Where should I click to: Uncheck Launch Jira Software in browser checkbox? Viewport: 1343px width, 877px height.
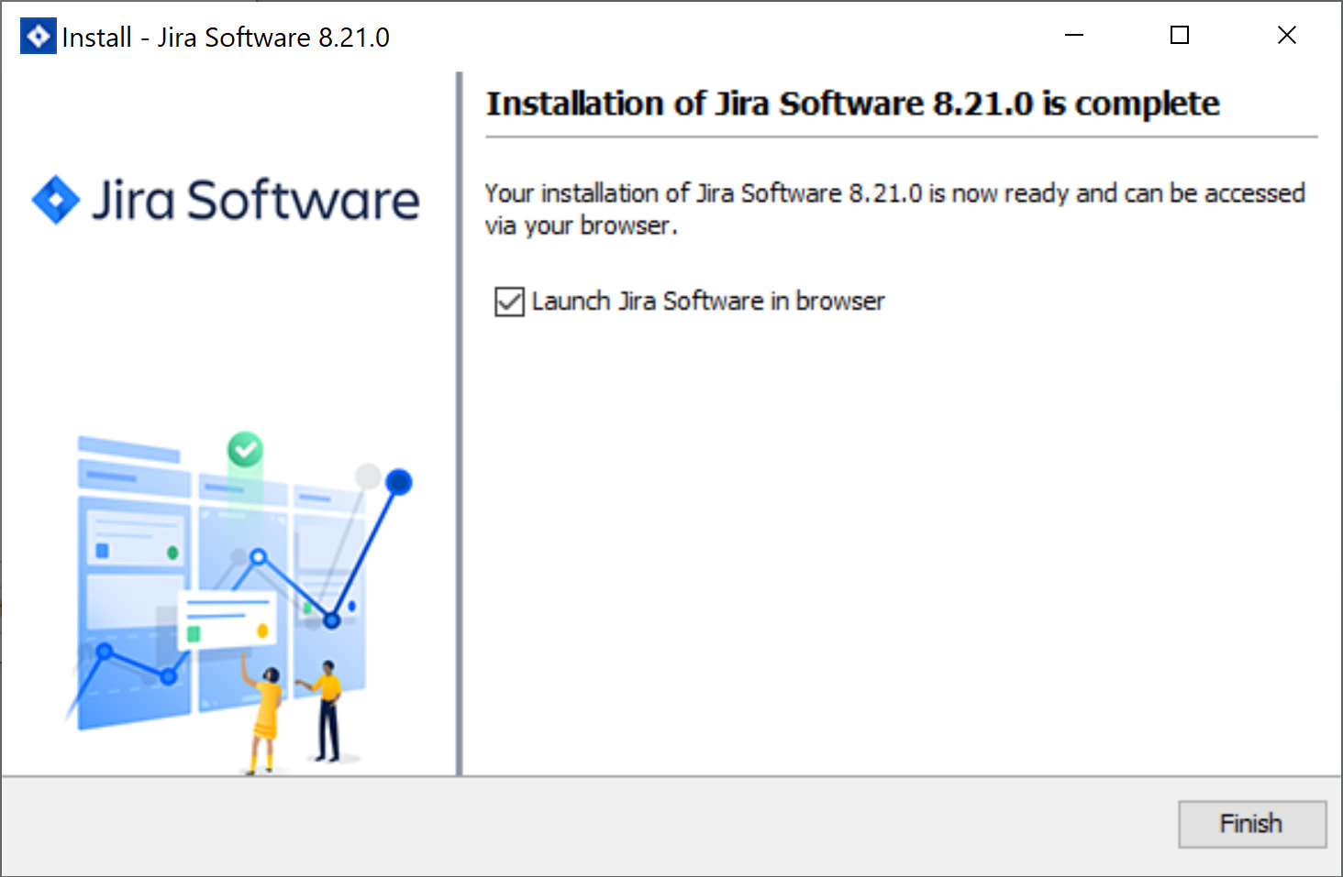click(509, 301)
